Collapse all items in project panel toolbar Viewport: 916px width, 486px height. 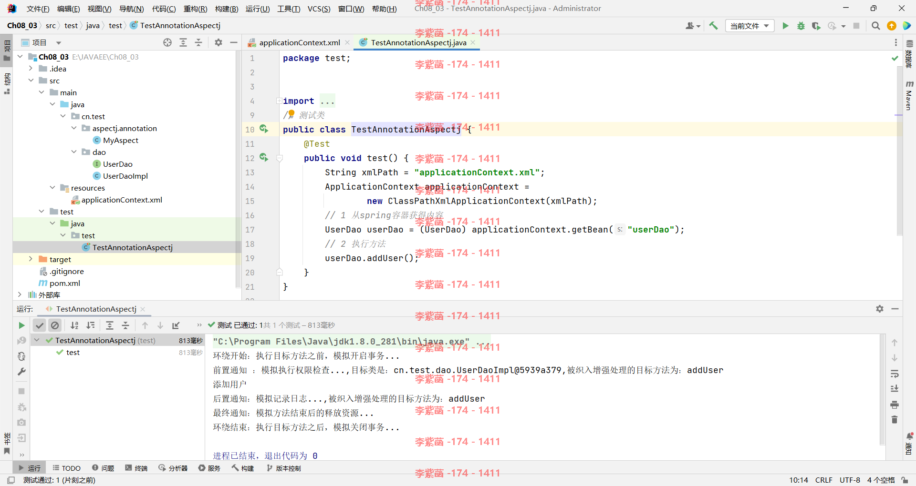(198, 42)
